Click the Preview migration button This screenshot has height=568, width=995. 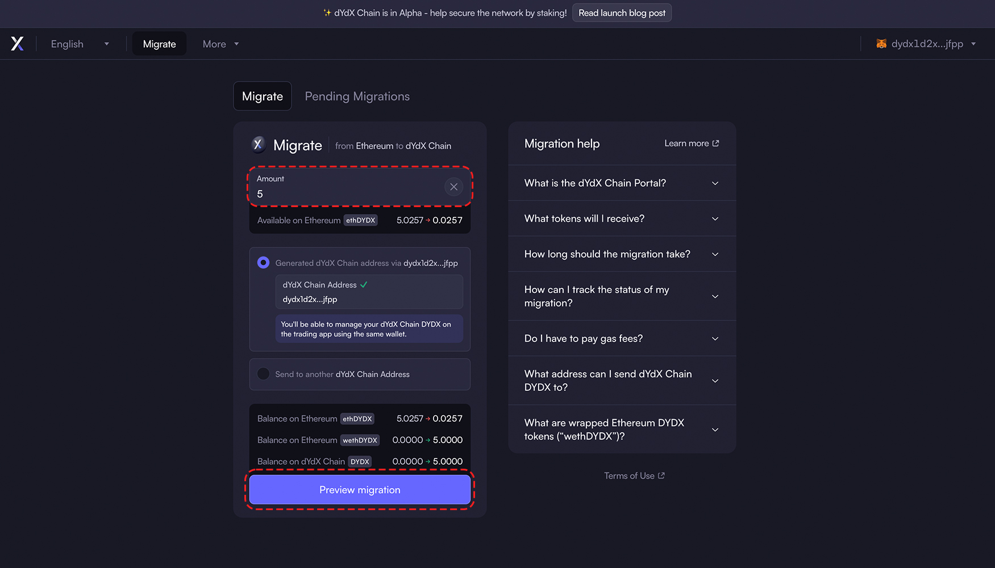(x=360, y=490)
